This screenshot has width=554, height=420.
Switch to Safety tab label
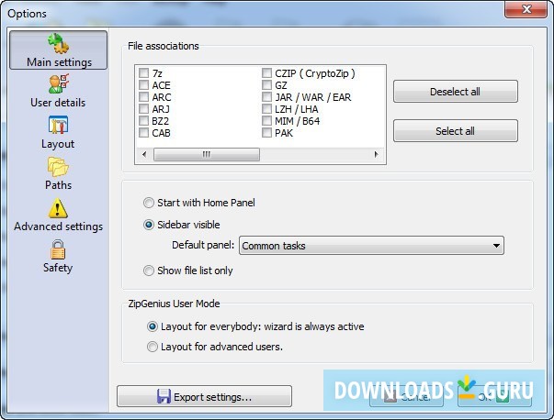coord(58,268)
